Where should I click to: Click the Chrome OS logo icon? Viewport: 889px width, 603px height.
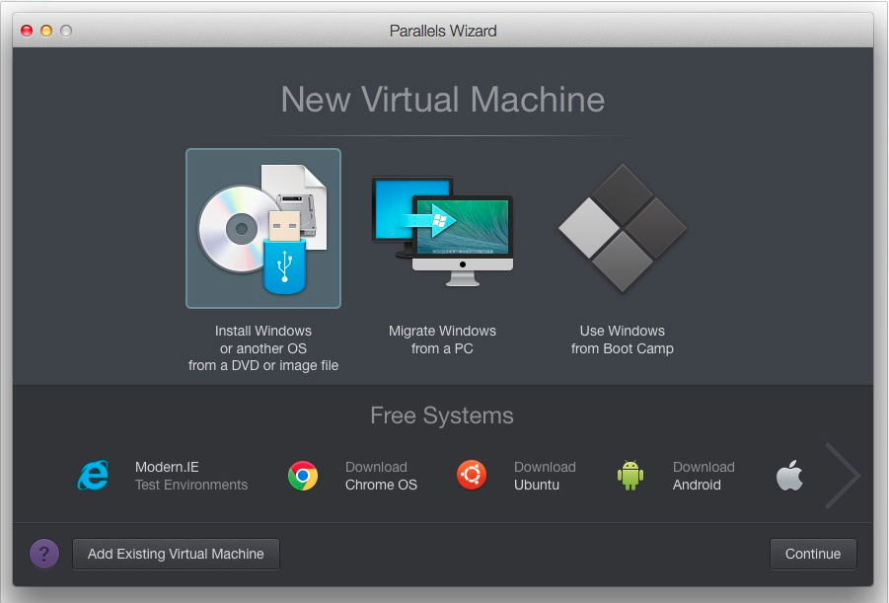(x=303, y=476)
